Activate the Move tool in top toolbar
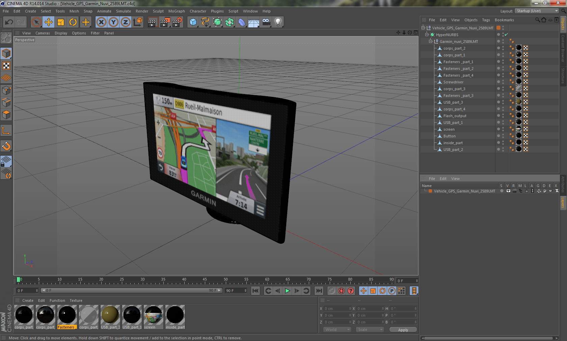Image resolution: width=567 pixels, height=341 pixels. tap(49, 22)
